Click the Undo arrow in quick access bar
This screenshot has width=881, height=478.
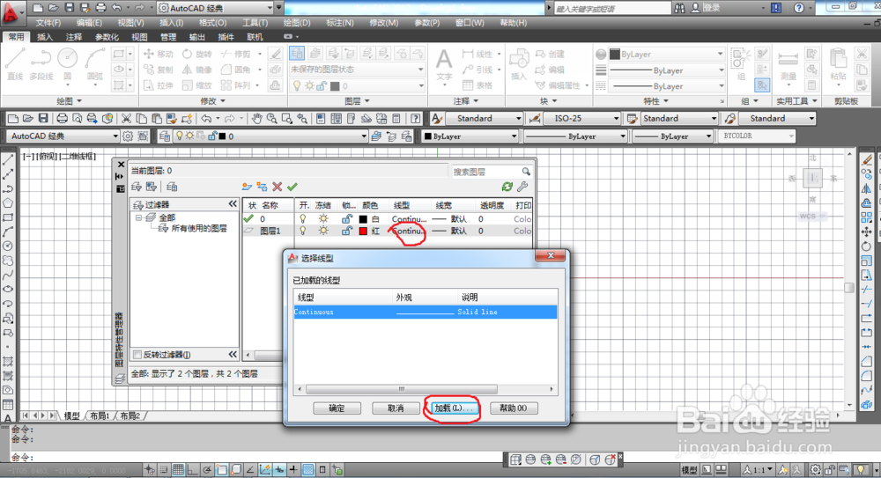pos(117,8)
